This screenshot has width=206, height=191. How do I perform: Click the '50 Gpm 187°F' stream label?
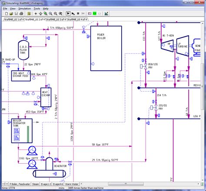[x=100, y=145]
